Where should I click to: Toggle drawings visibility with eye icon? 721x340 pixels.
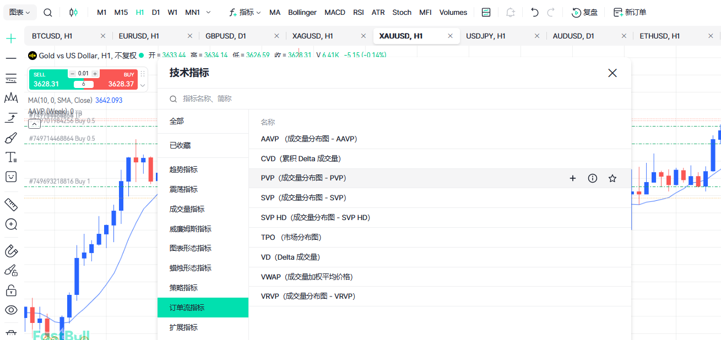(11, 310)
